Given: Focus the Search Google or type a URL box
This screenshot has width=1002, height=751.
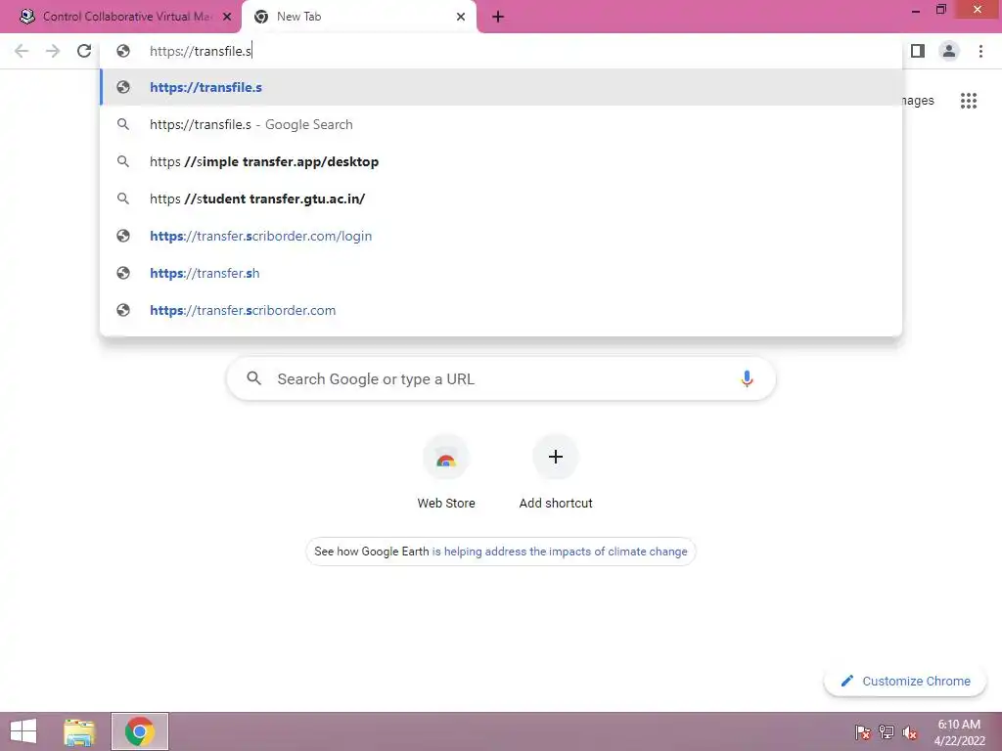Looking at the screenshot, I should pos(501,378).
